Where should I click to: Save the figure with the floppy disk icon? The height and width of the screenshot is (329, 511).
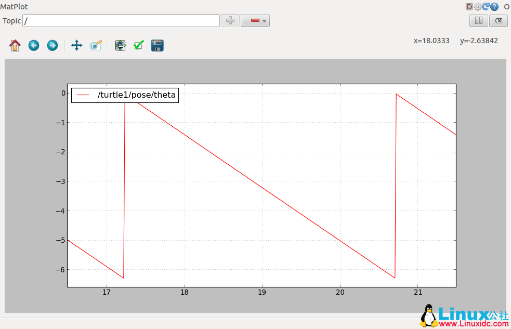coord(158,45)
